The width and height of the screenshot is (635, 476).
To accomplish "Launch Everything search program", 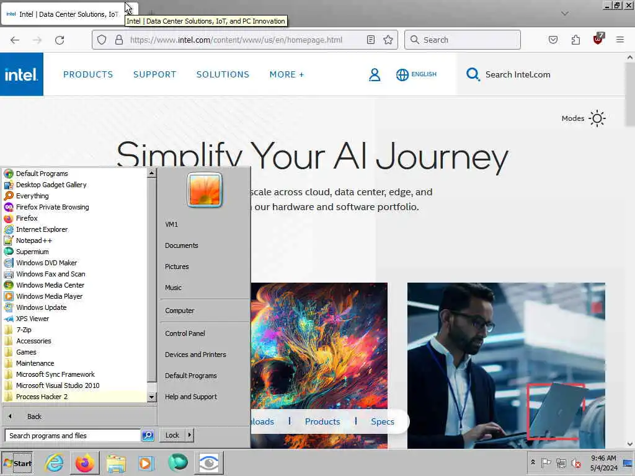I will tap(74, 196).
